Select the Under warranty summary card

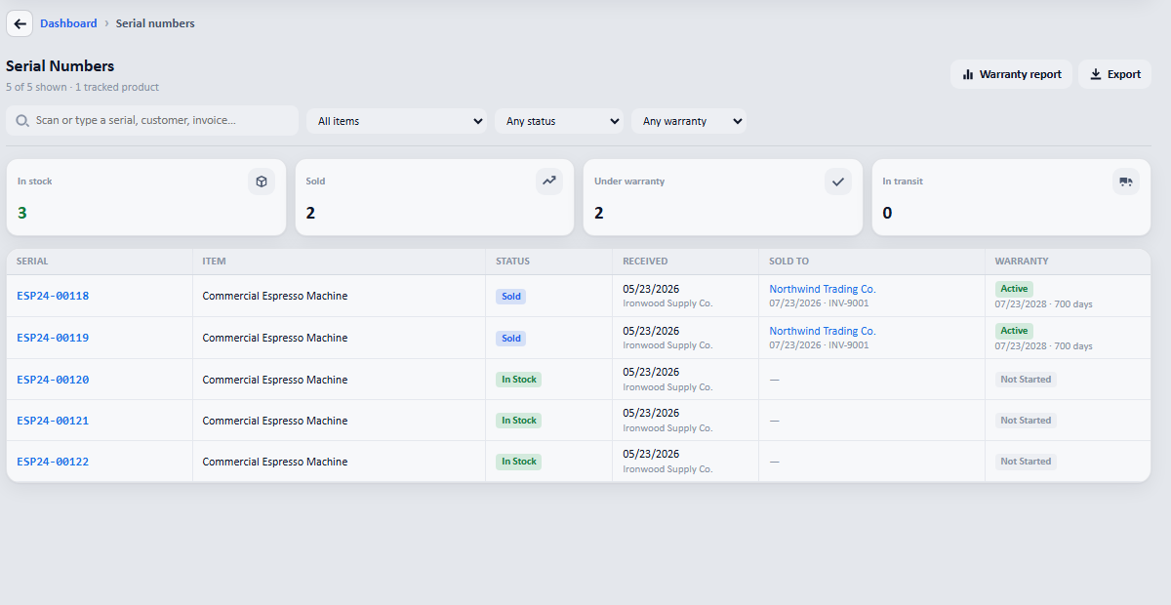723,197
